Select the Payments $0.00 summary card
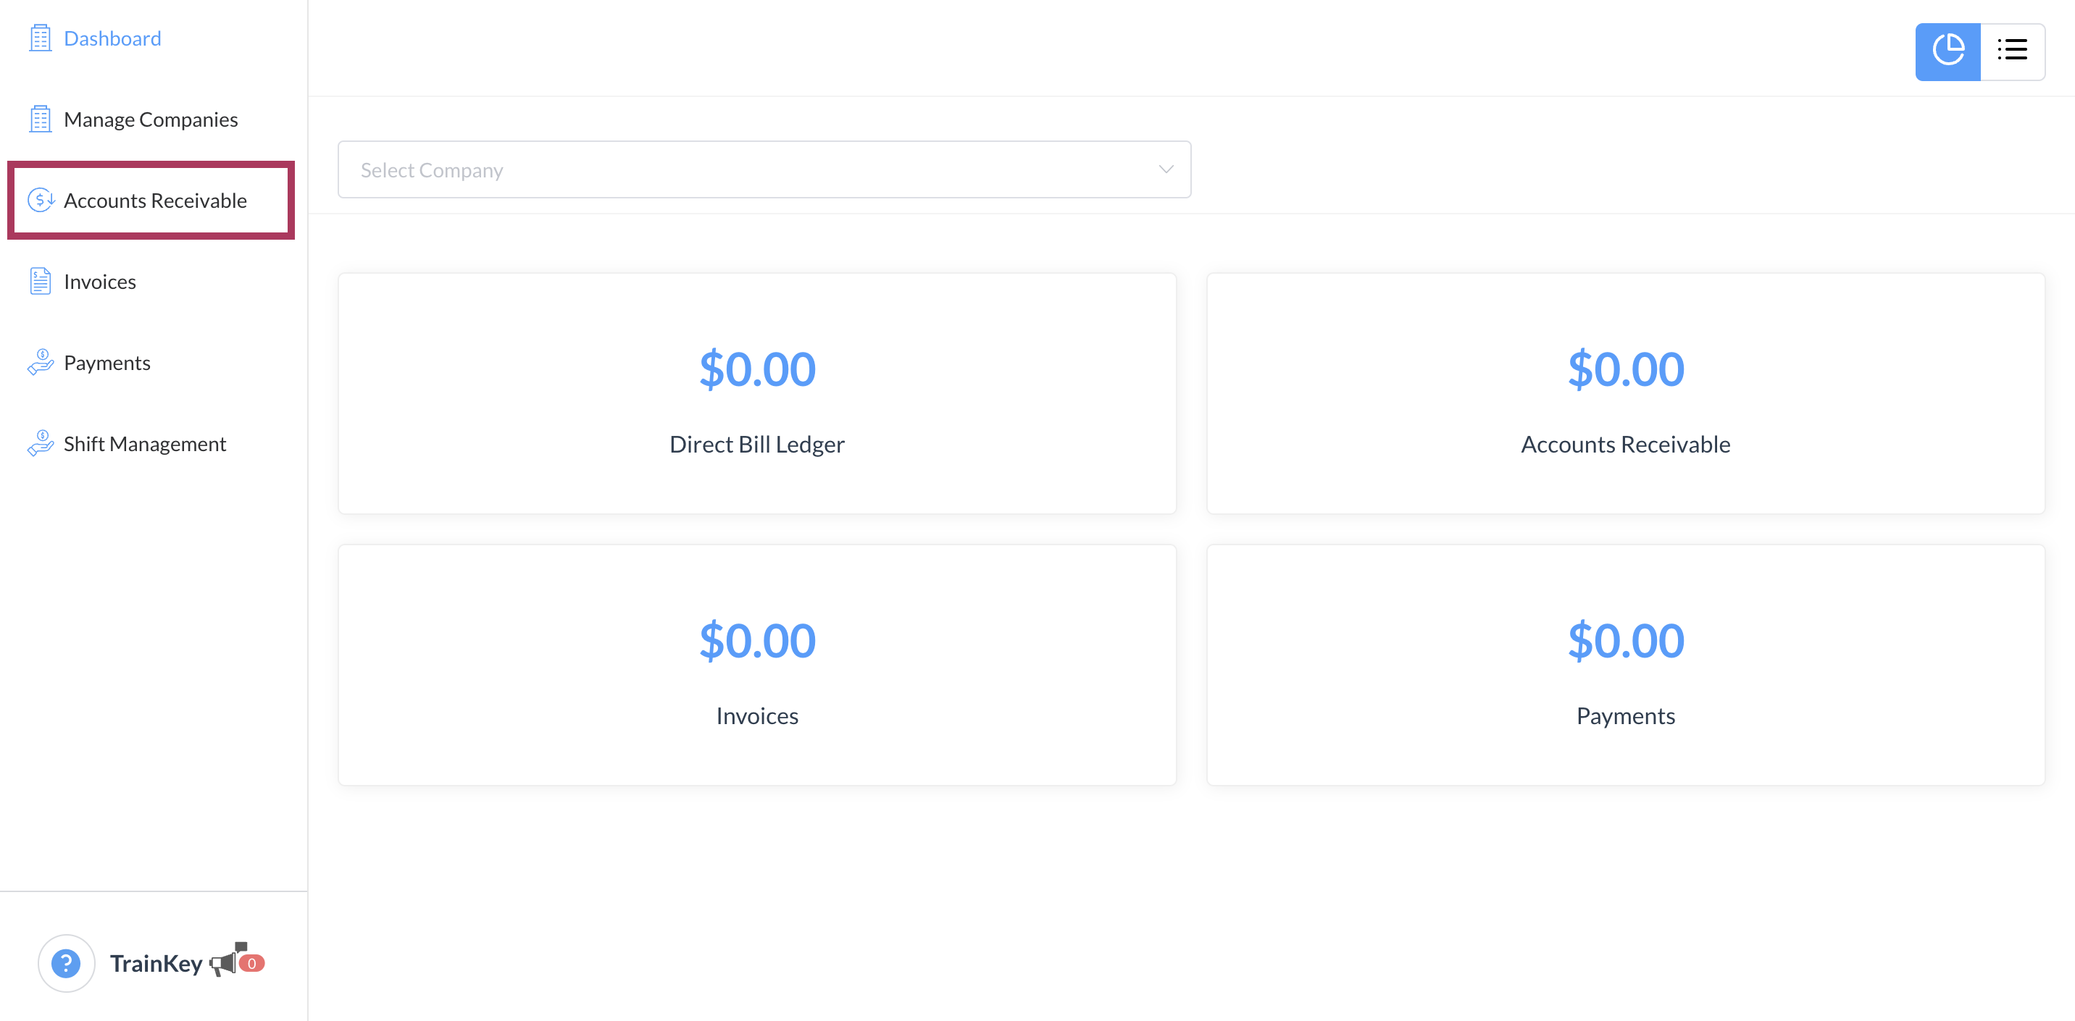 click(1625, 665)
